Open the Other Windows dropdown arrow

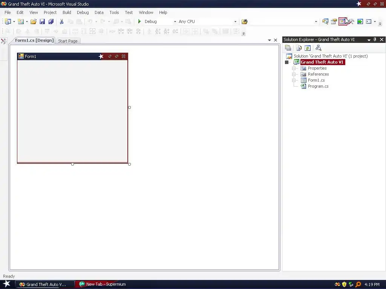[x=375, y=21]
